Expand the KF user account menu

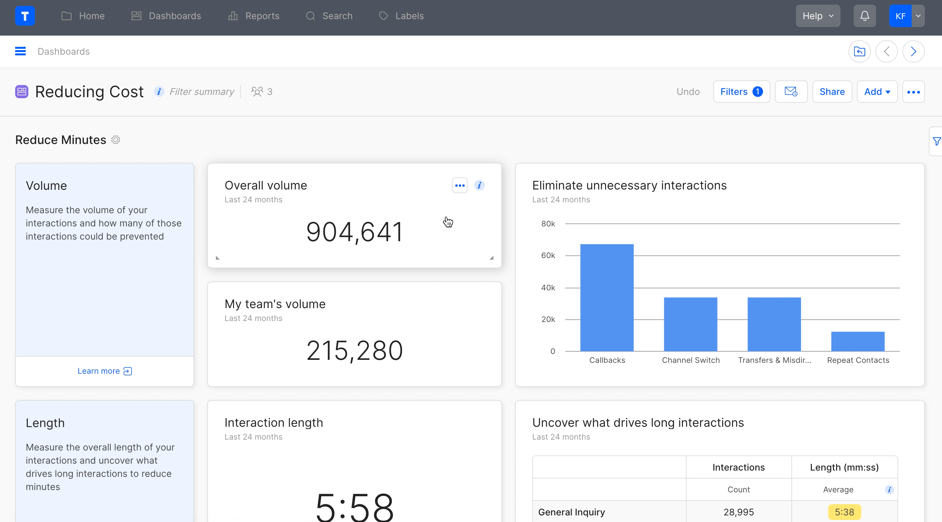coord(918,16)
